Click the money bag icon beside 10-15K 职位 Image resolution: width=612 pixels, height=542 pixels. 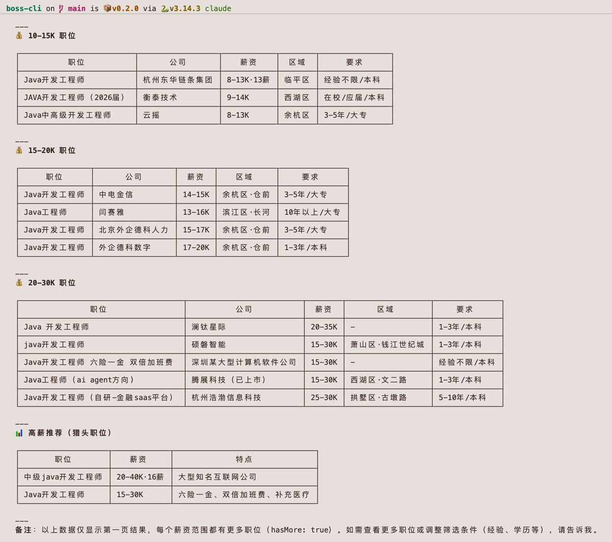click(19, 36)
